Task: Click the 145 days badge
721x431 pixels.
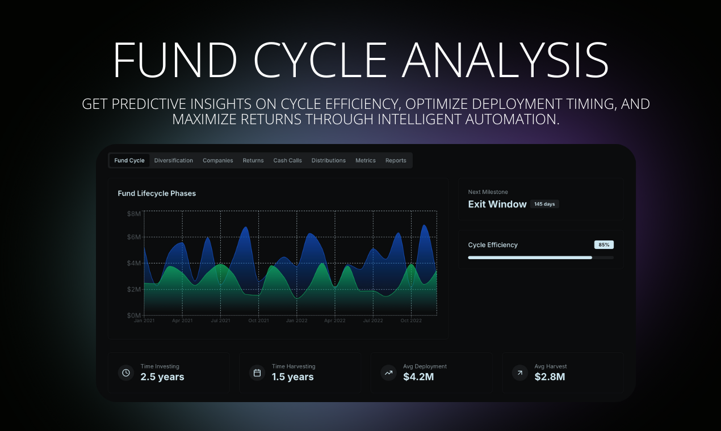Action: [545, 204]
